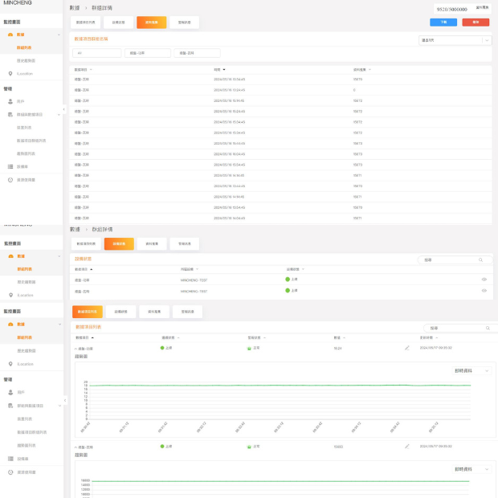498x498 pixels.
Task: Click the 用戶 person icon in the sidebar beside the 數據項目列表 panel
Action: click(10, 392)
